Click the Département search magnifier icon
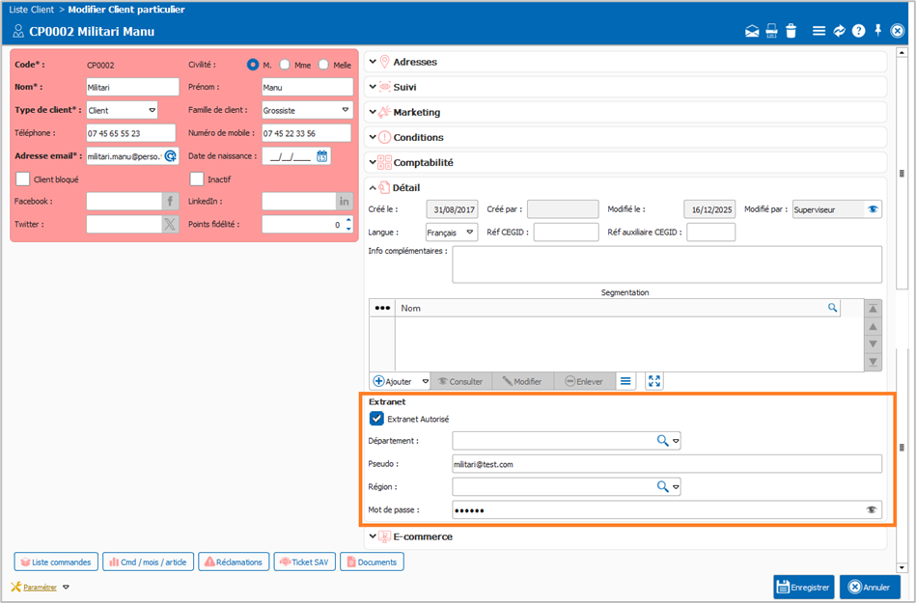The image size is (916, 603). coord(662,441)
